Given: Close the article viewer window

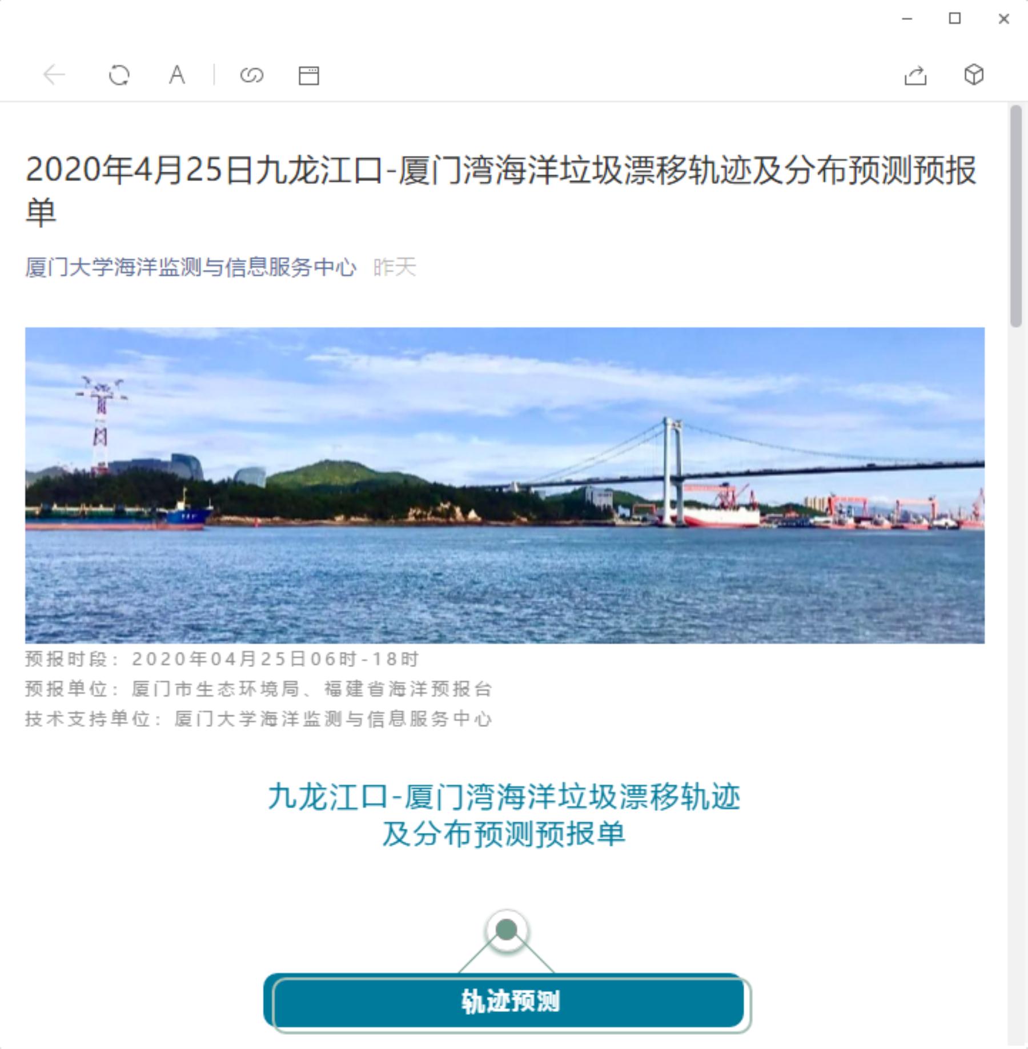Looking at the screenshot, I should pyautogui.click(x=1004, y=19).
